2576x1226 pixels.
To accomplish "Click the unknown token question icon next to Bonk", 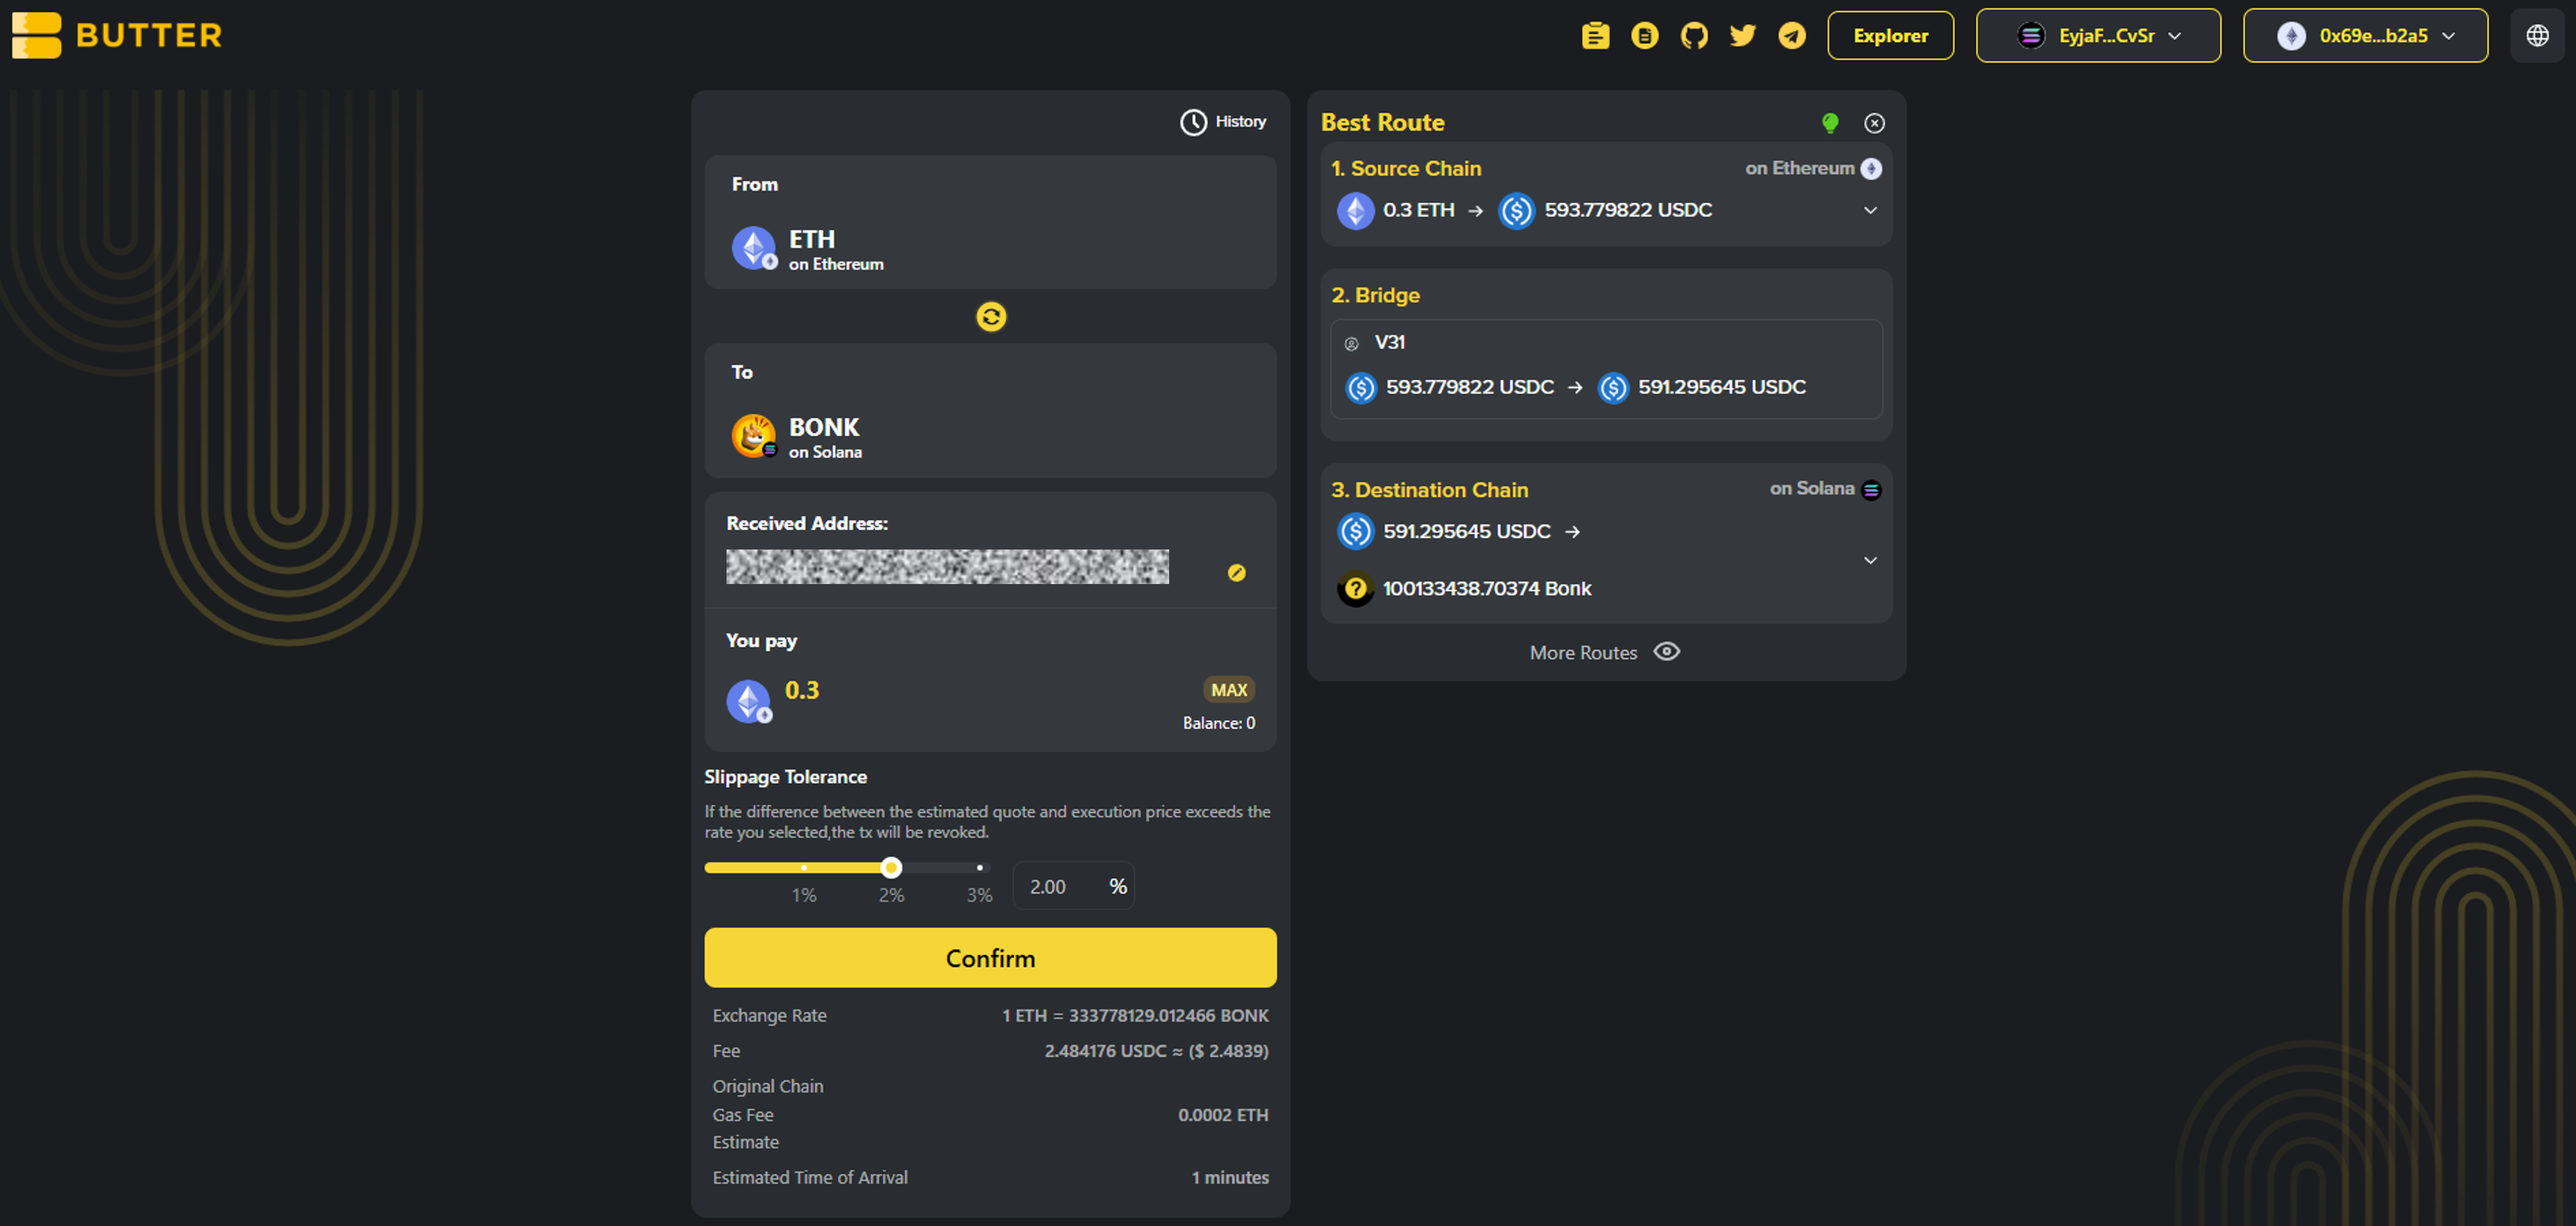I will tap(1355, 589).
